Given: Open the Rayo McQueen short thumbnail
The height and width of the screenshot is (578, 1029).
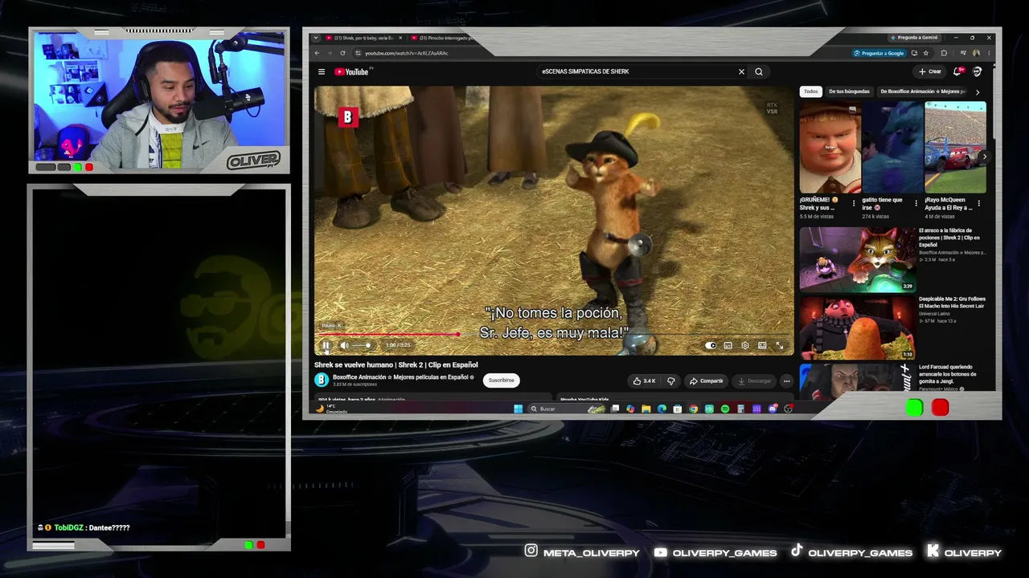Looking at the screenshot, I should click(955, 148).
